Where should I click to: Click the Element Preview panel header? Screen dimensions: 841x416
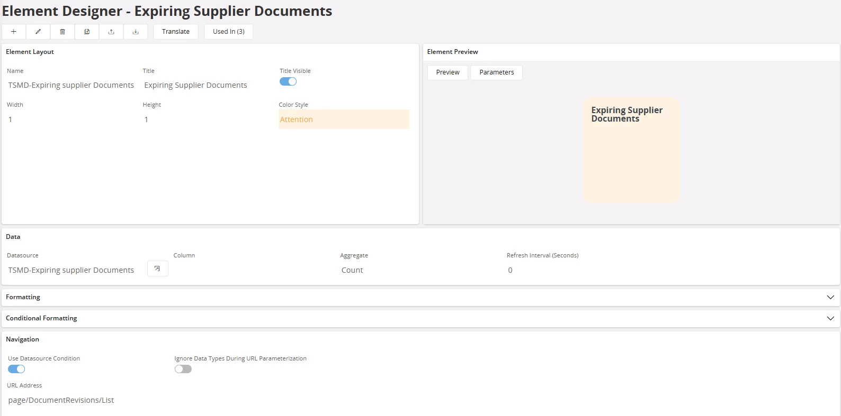pos(452,52)
